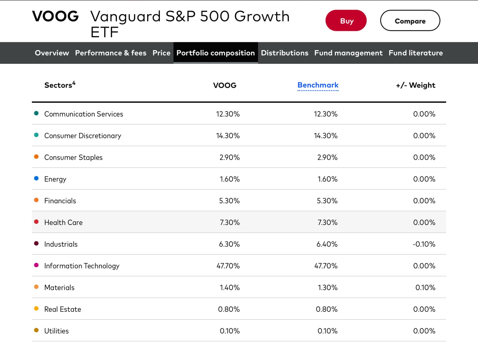Screen dimensions: 478x343
Task: Open the Performance & fees tab
Action: (x=111, y=53)
